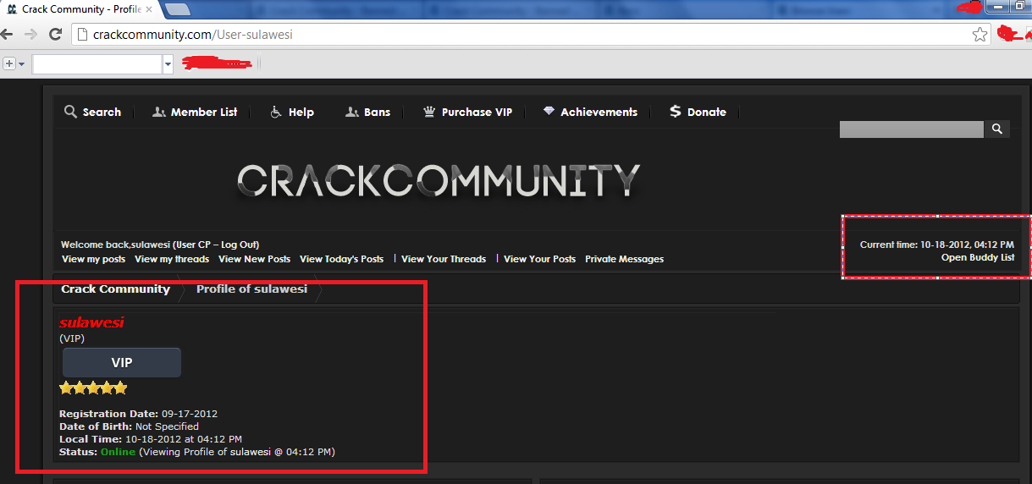
Task: Click Date of Birth Not Specified
Action: (x=129, y=426)
